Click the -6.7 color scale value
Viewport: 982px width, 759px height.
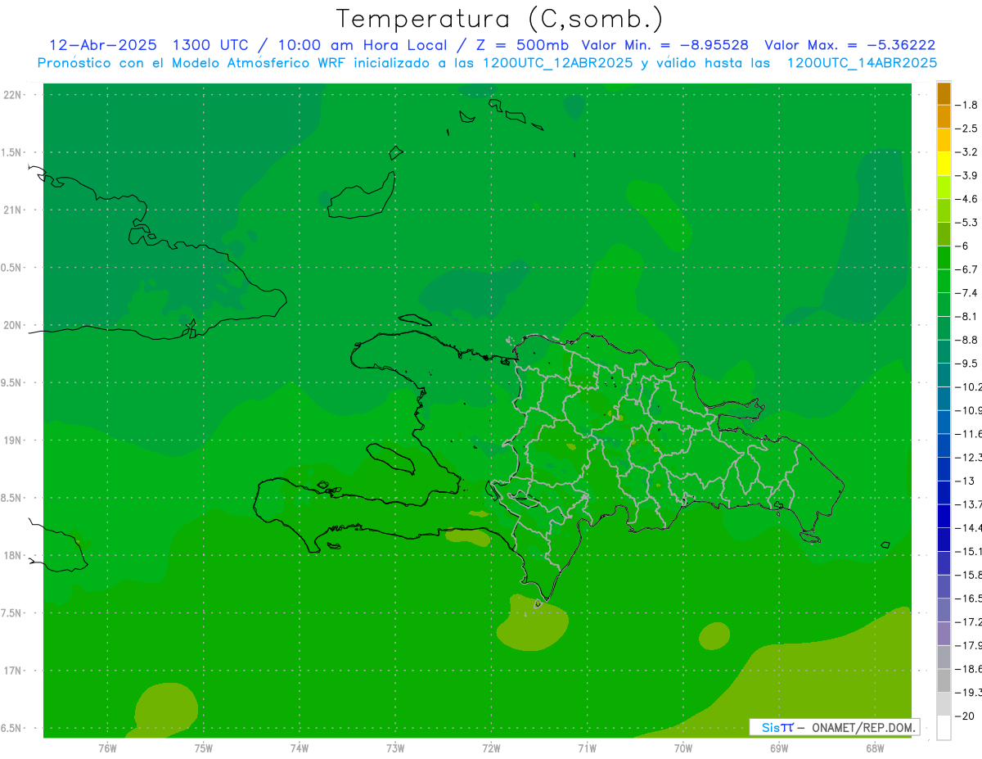point(966,269)
